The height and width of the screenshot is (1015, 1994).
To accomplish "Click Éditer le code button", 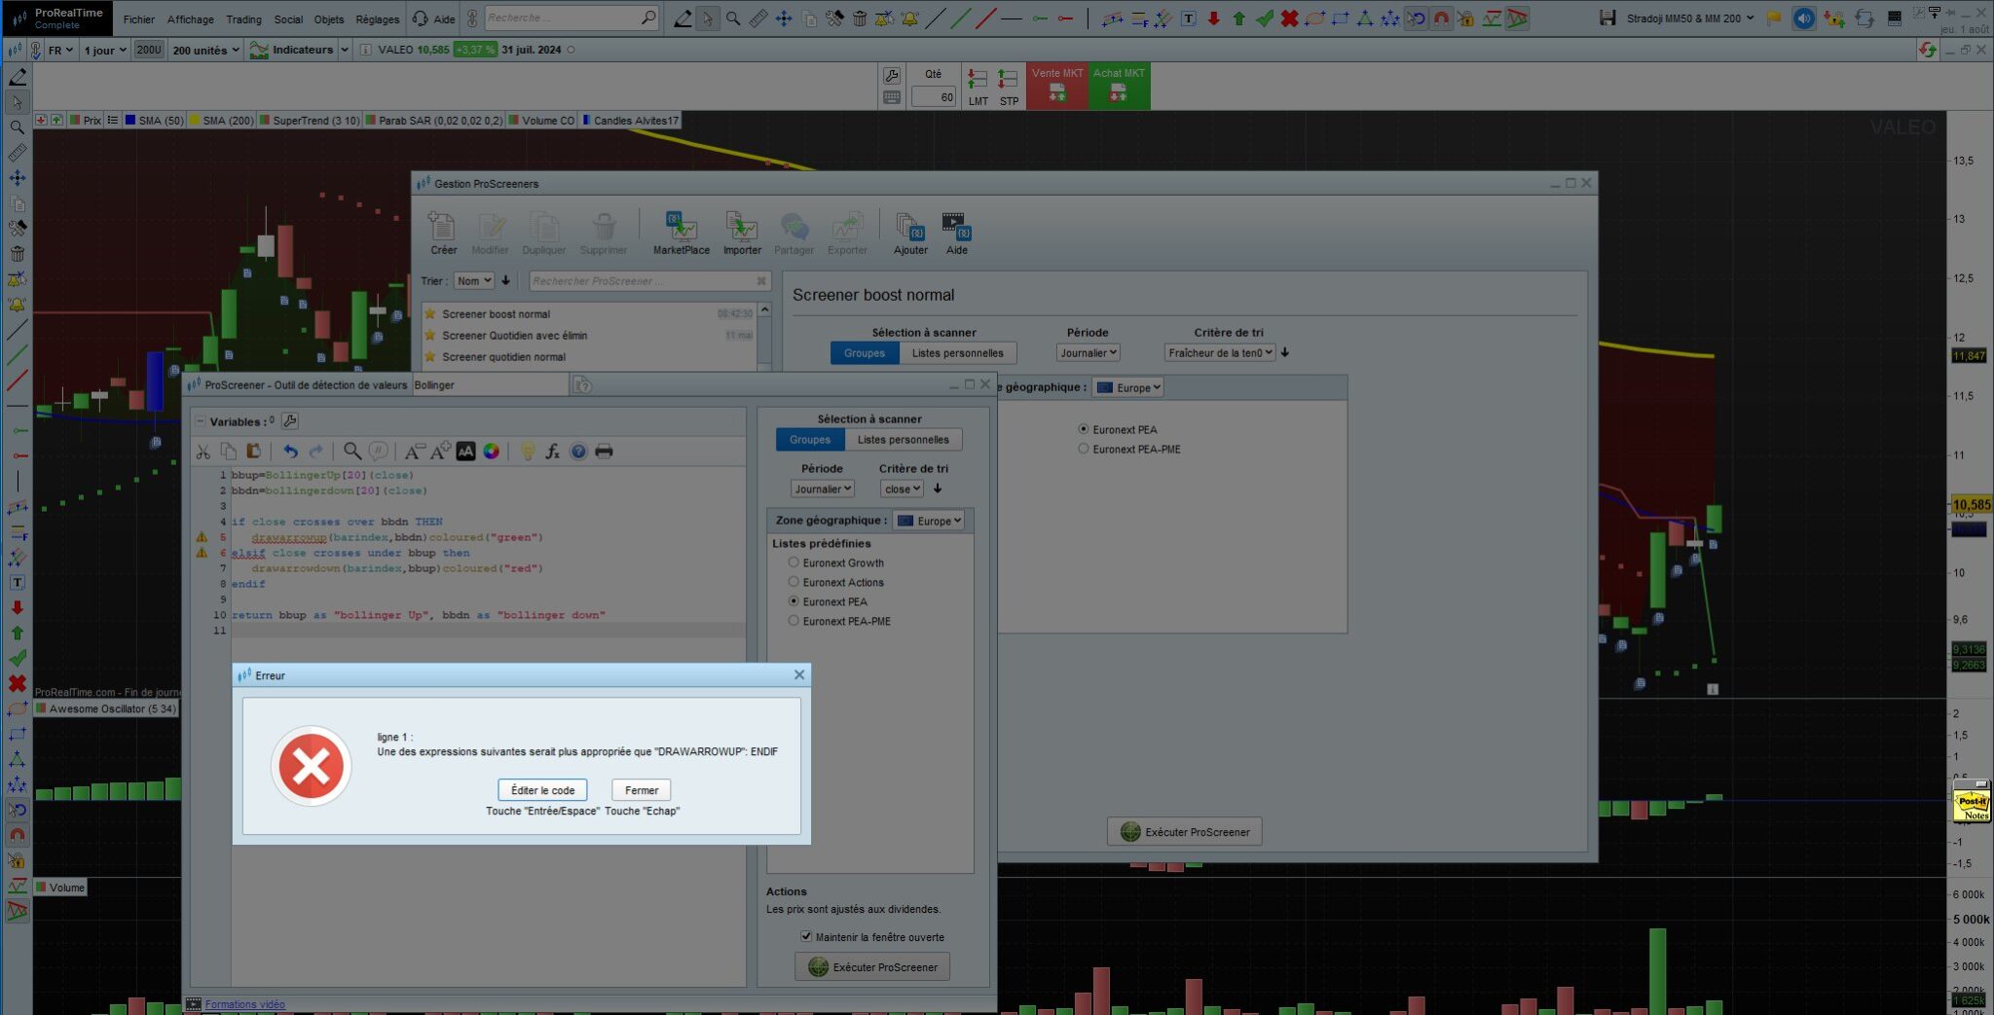I will (542, 790).
